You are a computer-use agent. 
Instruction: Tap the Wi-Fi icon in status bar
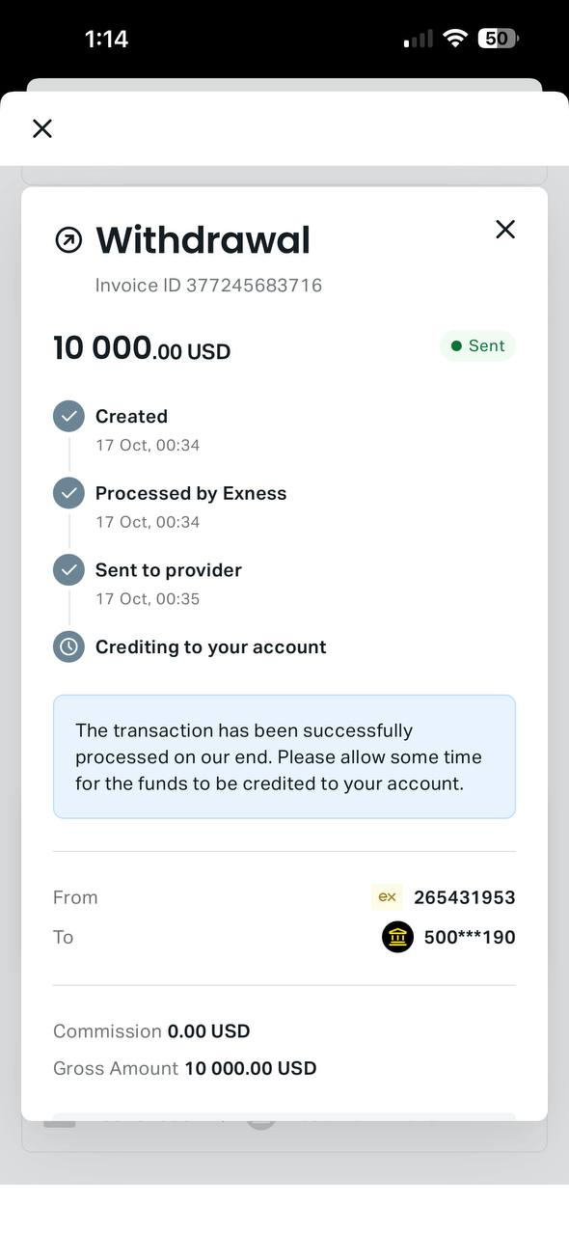coord(454,39)
